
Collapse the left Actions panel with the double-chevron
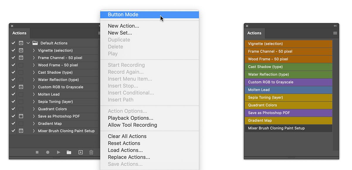(99, 26)
